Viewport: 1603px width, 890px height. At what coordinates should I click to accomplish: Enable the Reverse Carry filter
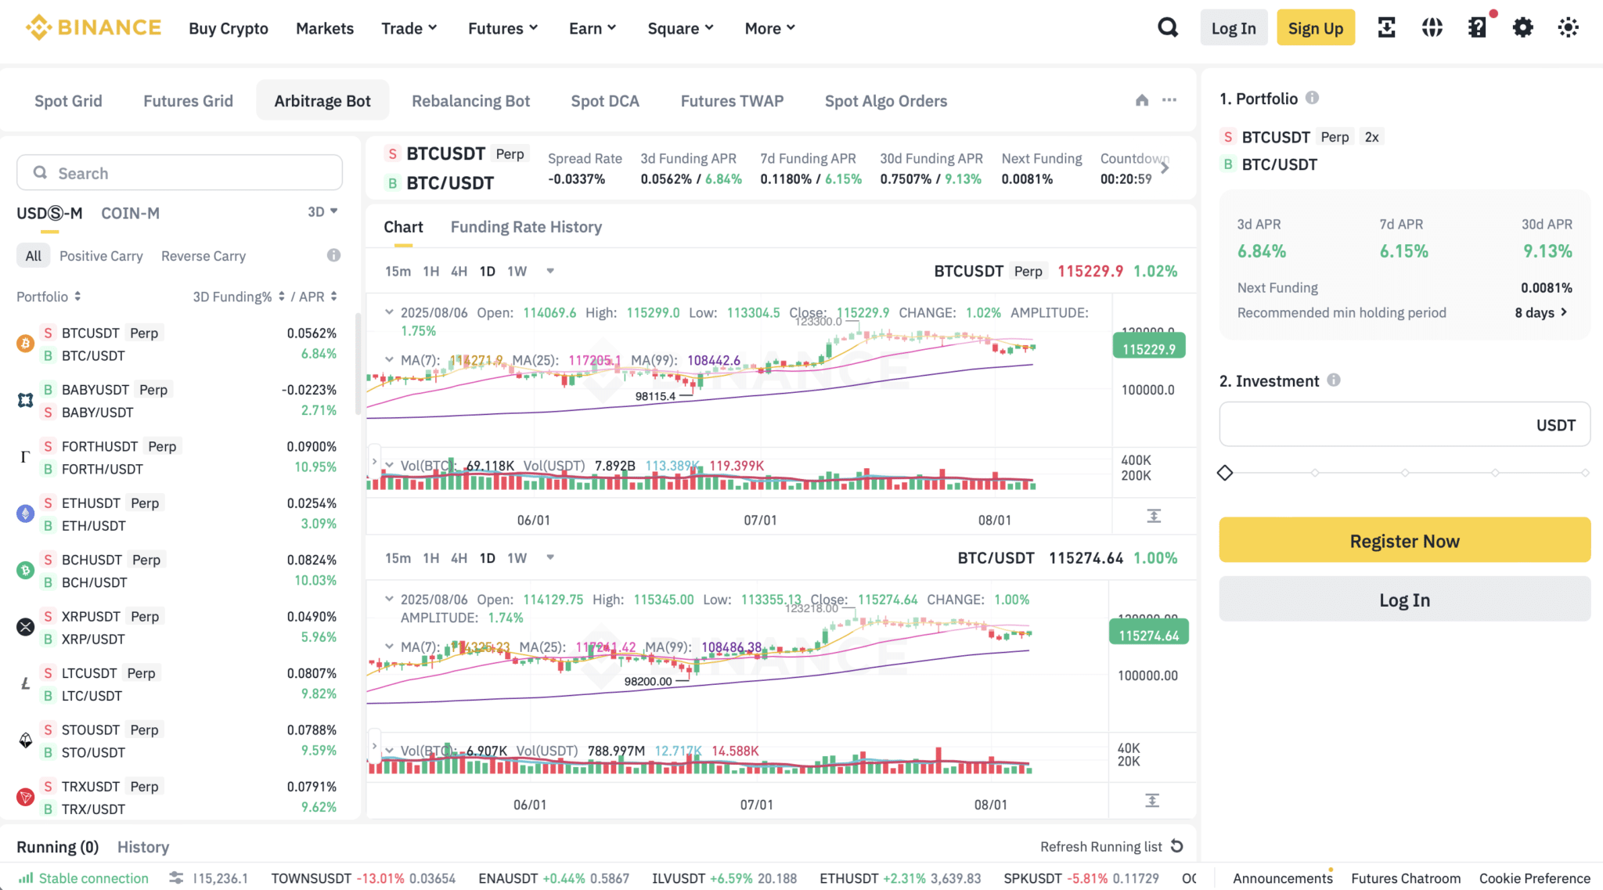coord(203,255)
